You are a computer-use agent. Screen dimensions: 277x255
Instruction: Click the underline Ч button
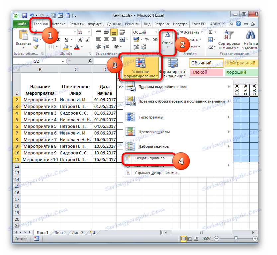point(66,40)
